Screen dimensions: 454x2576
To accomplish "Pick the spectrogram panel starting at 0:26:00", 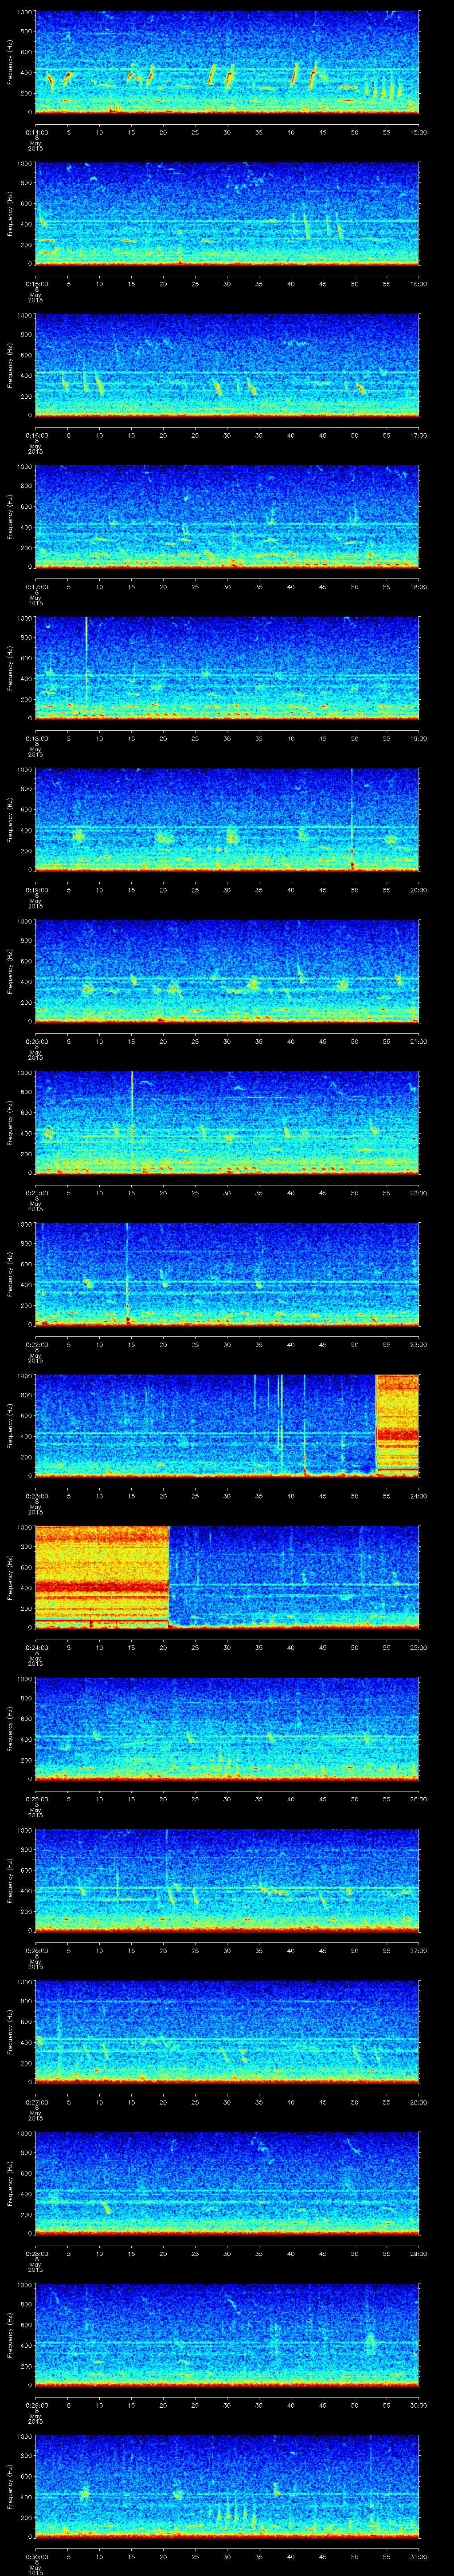I will pyautogui.click(x=227, y=1880).
